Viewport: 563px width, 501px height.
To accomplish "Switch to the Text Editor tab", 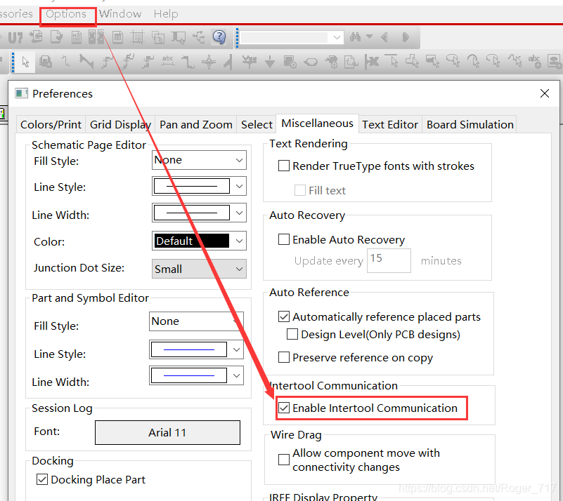I will pyautogui.click(x=390, y=124).
